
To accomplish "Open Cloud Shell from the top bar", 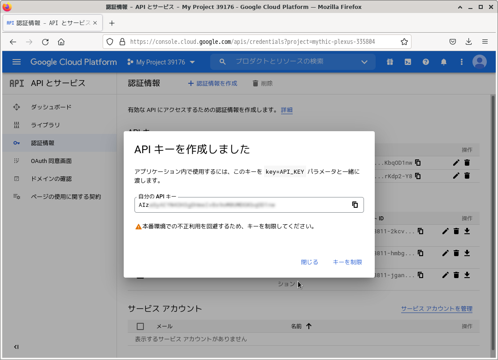I will 407,62.
